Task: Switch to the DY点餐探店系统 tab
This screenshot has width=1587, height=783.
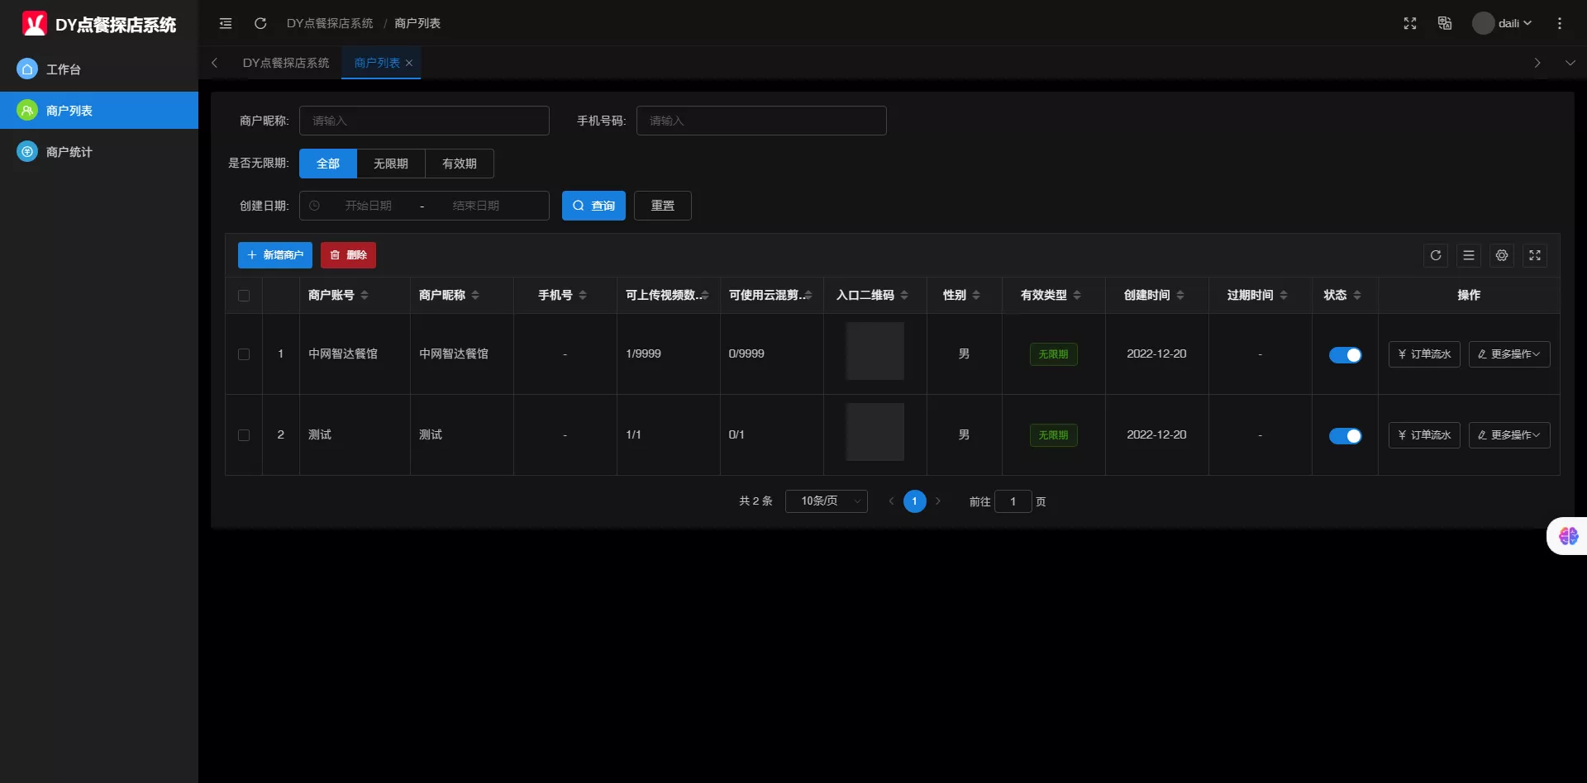Action: coord(286,64)
